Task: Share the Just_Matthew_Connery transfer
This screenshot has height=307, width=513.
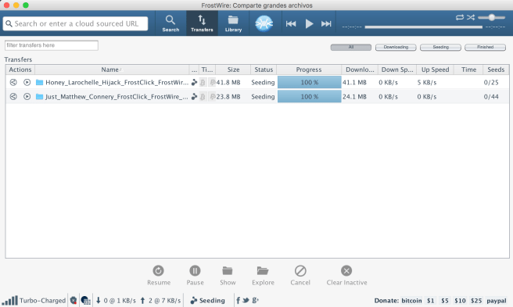Action: (13, 96)
